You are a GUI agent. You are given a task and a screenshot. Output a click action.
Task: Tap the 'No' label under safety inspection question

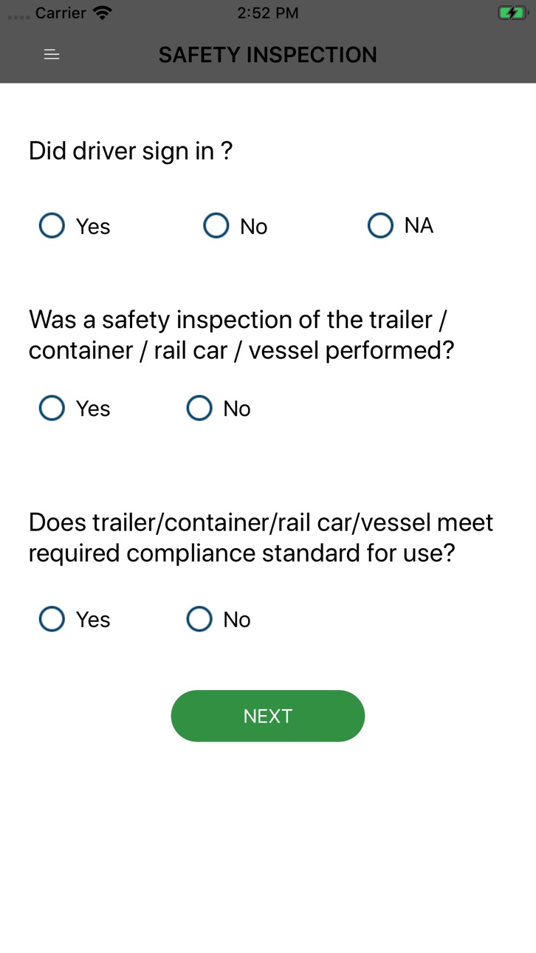pos(237,409)
